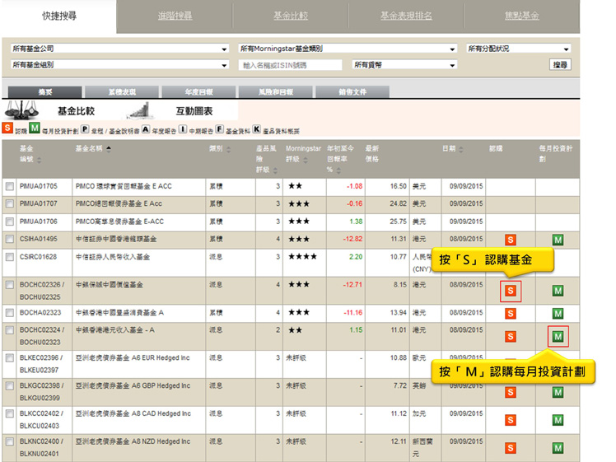Image resolution: width=616 pixels, height=462 pixels.
Task: Open the 所有貨幣 currency dropdown
Action: pyautogui.click(x=404, y=65)
